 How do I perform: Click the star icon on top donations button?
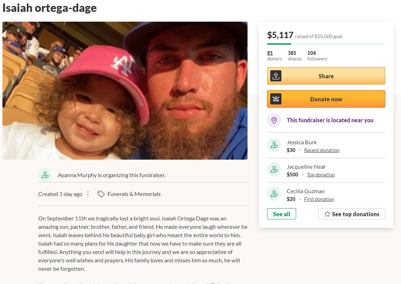[327, 214]
